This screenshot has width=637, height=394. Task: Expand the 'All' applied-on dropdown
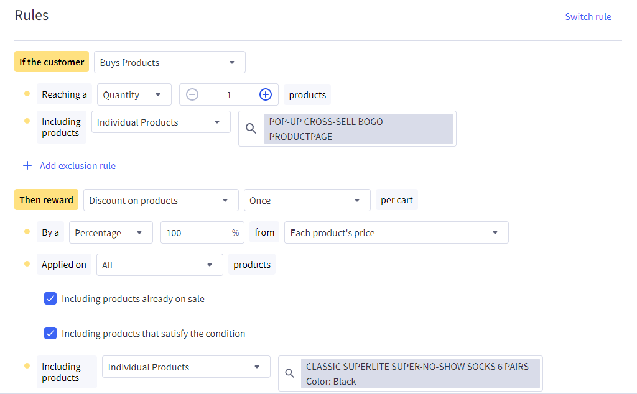pyautogui.click(x=159, y=265)
